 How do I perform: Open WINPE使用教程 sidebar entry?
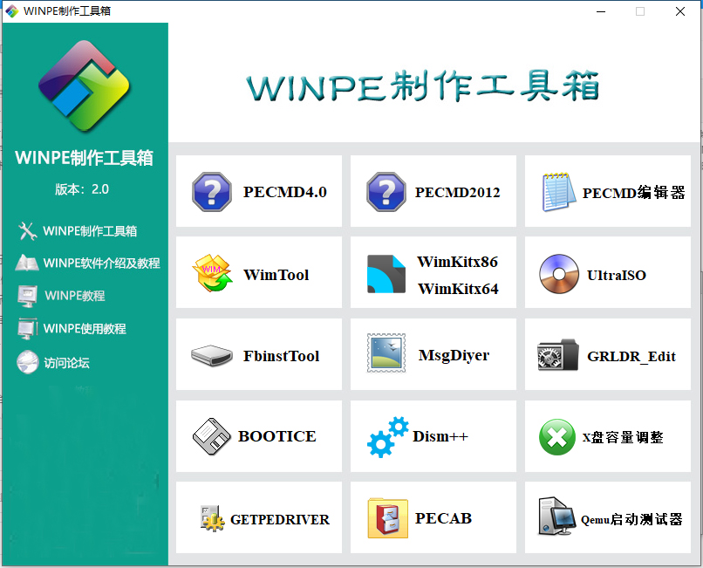[85, 329]
